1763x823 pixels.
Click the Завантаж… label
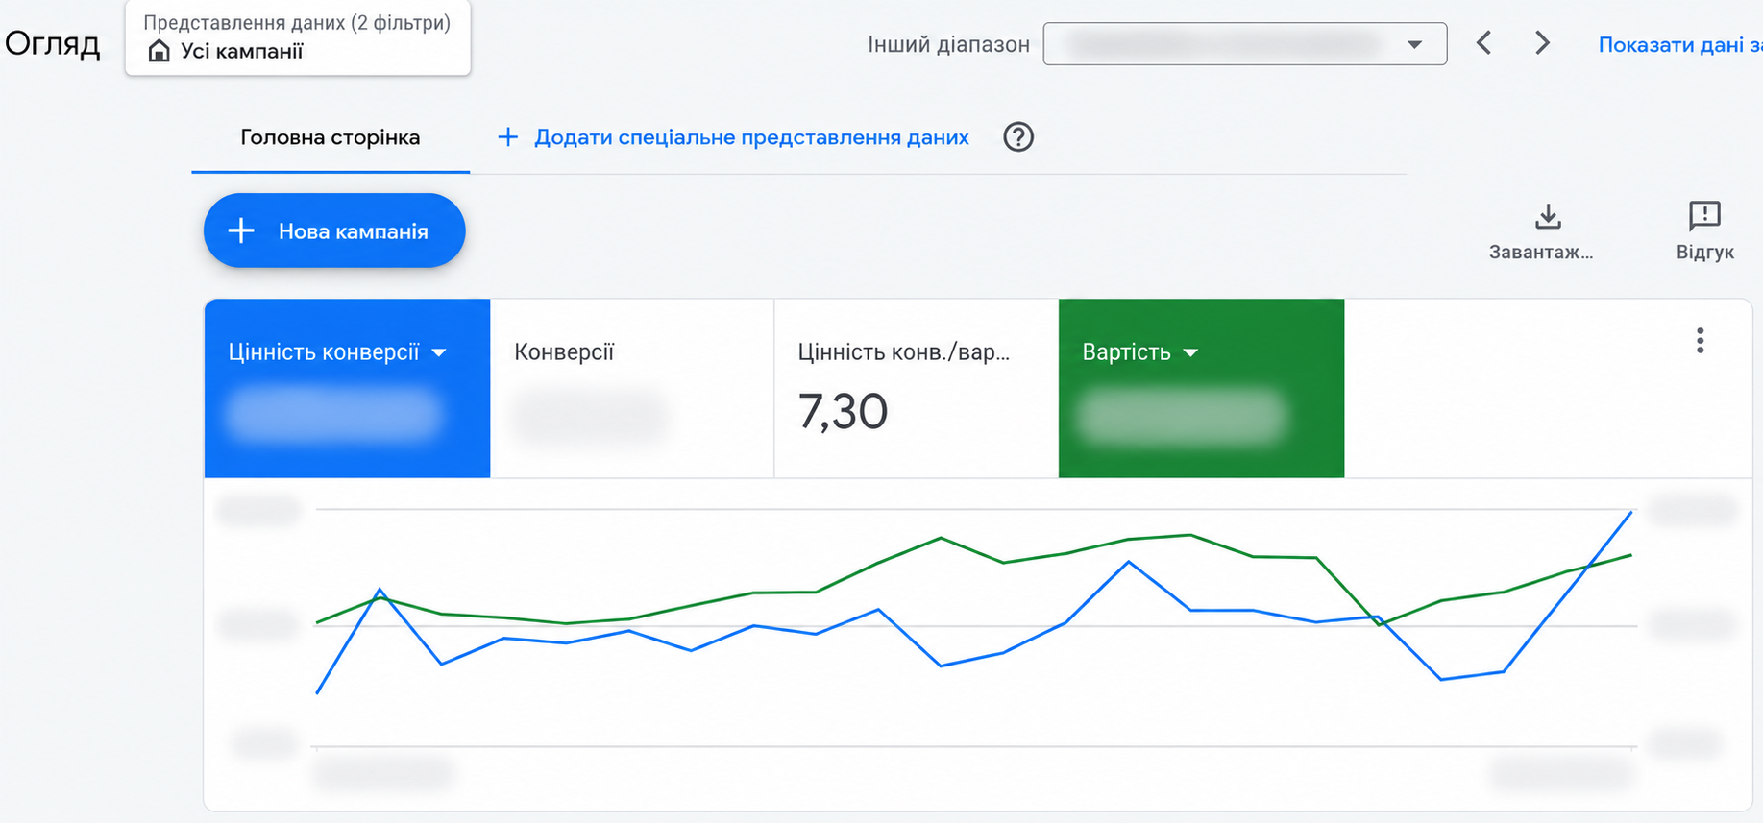click(1541, 253)
